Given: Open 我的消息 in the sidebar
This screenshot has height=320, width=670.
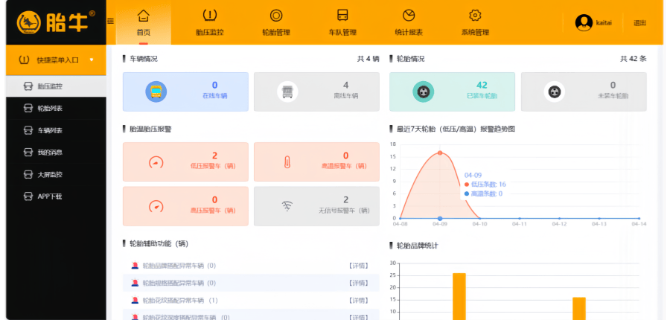Looking at the screenshot, I should pos(50,153).
